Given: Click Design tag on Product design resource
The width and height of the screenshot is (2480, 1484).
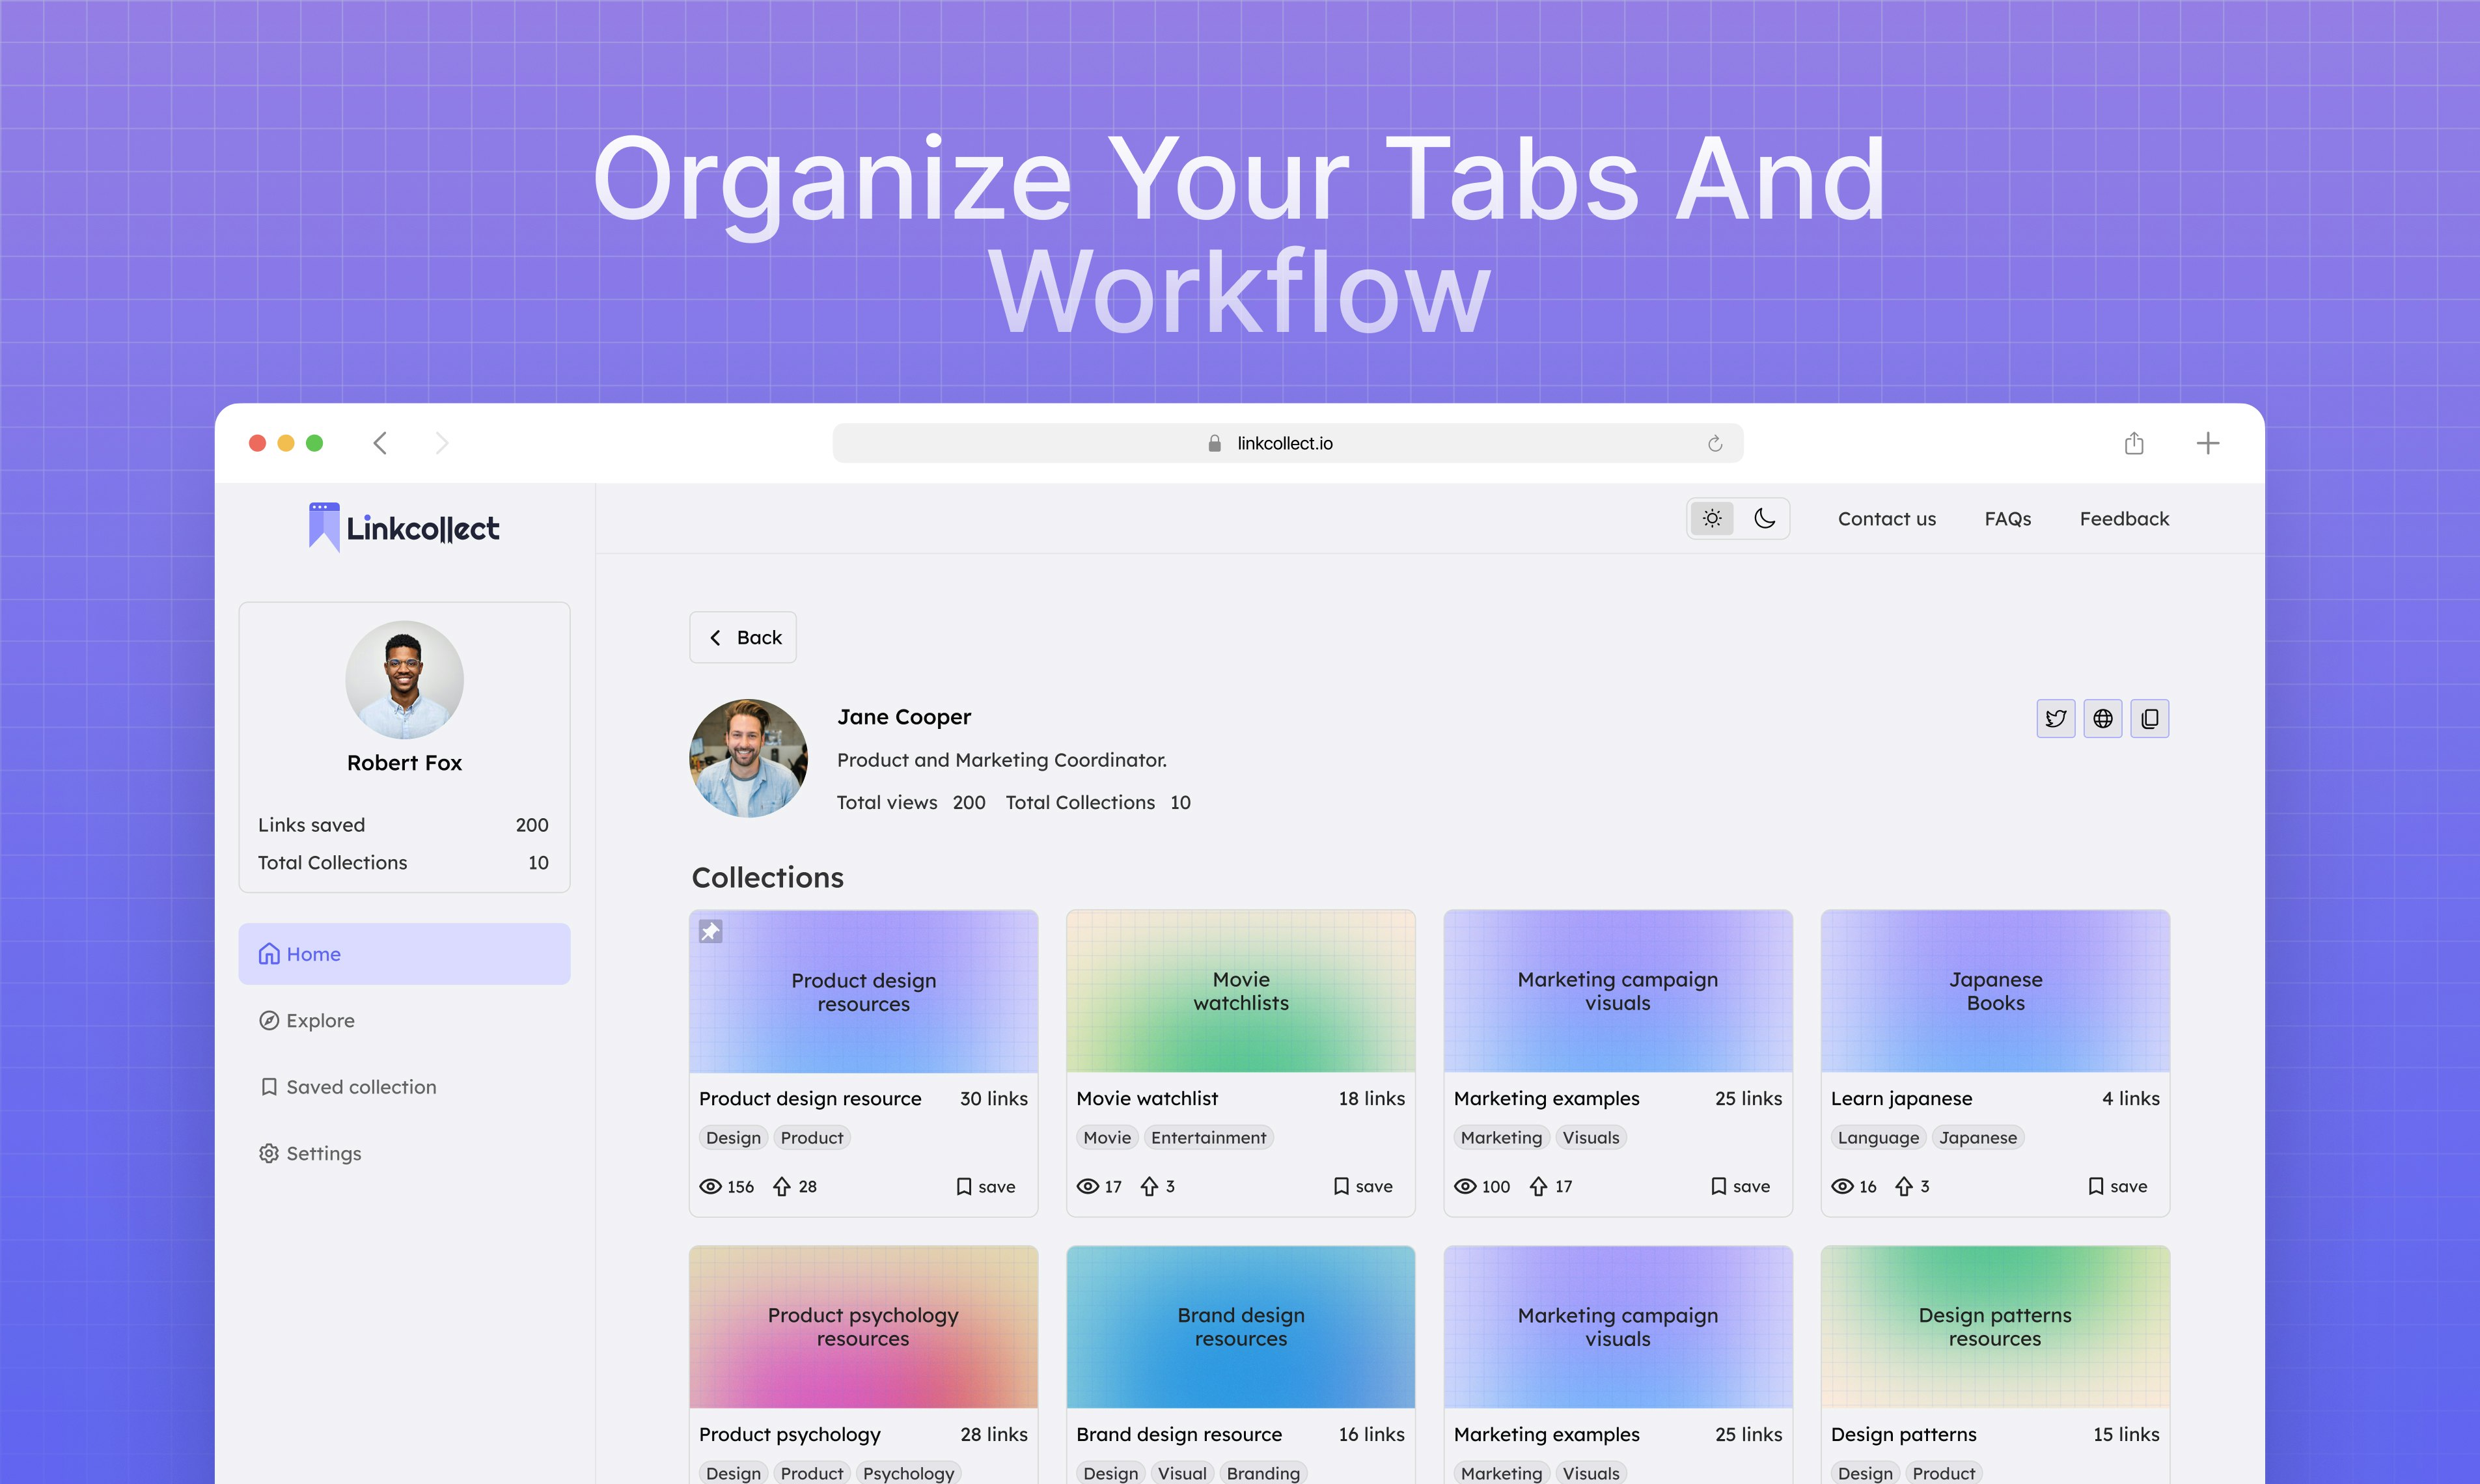Looking at the screenshot, I should (733, 1138).
